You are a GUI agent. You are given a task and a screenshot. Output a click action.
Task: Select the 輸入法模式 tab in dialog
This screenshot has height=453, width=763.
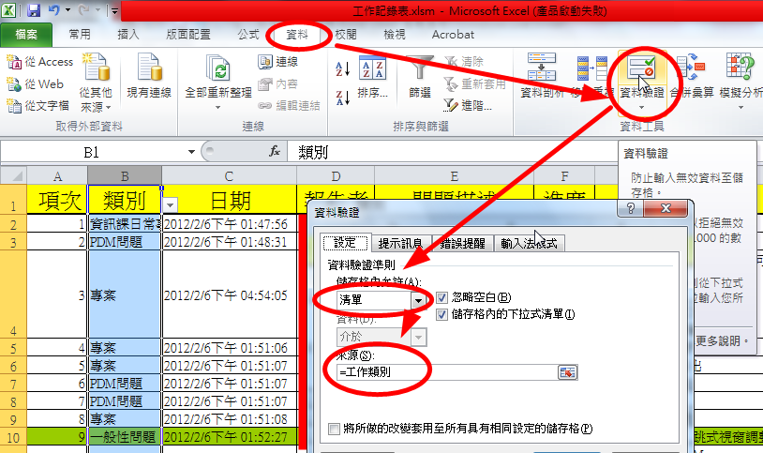tap(529, 243)
